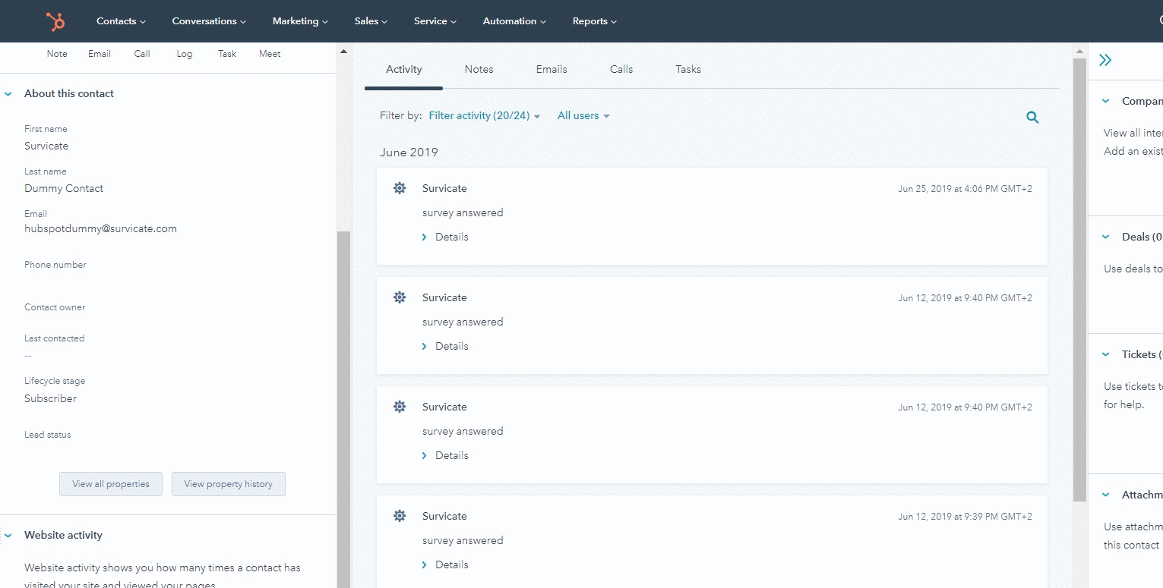Click the Email action label

coord(100,54)
